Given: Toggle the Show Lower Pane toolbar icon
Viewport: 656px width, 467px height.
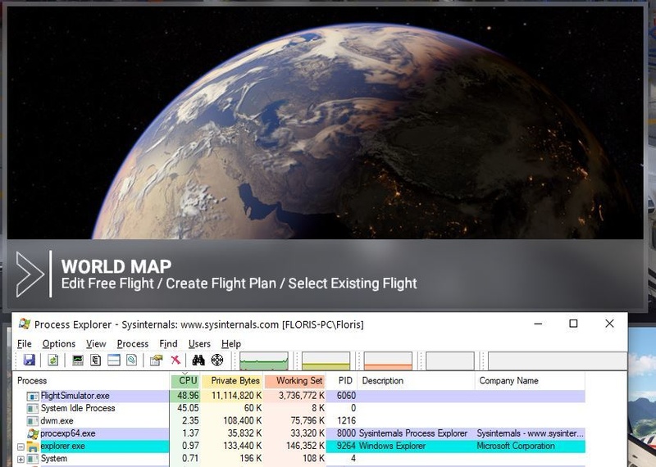Looking at the screenshot, I should [114, 360].
